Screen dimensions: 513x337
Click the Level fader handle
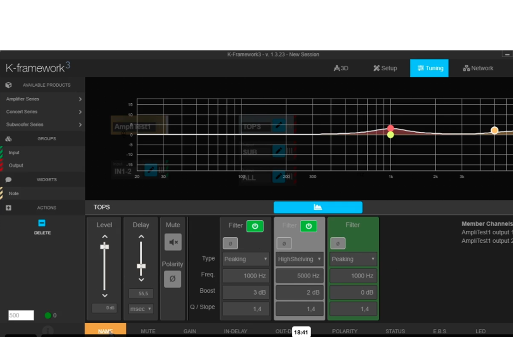coord(104,247)
